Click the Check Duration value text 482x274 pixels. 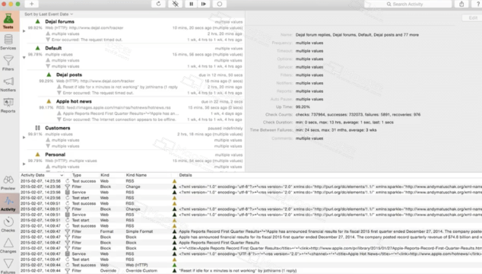pyautogui.click(x=344, y=123)
